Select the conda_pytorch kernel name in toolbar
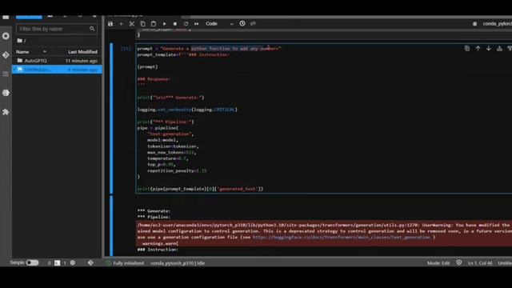 [x=497, y=24]
